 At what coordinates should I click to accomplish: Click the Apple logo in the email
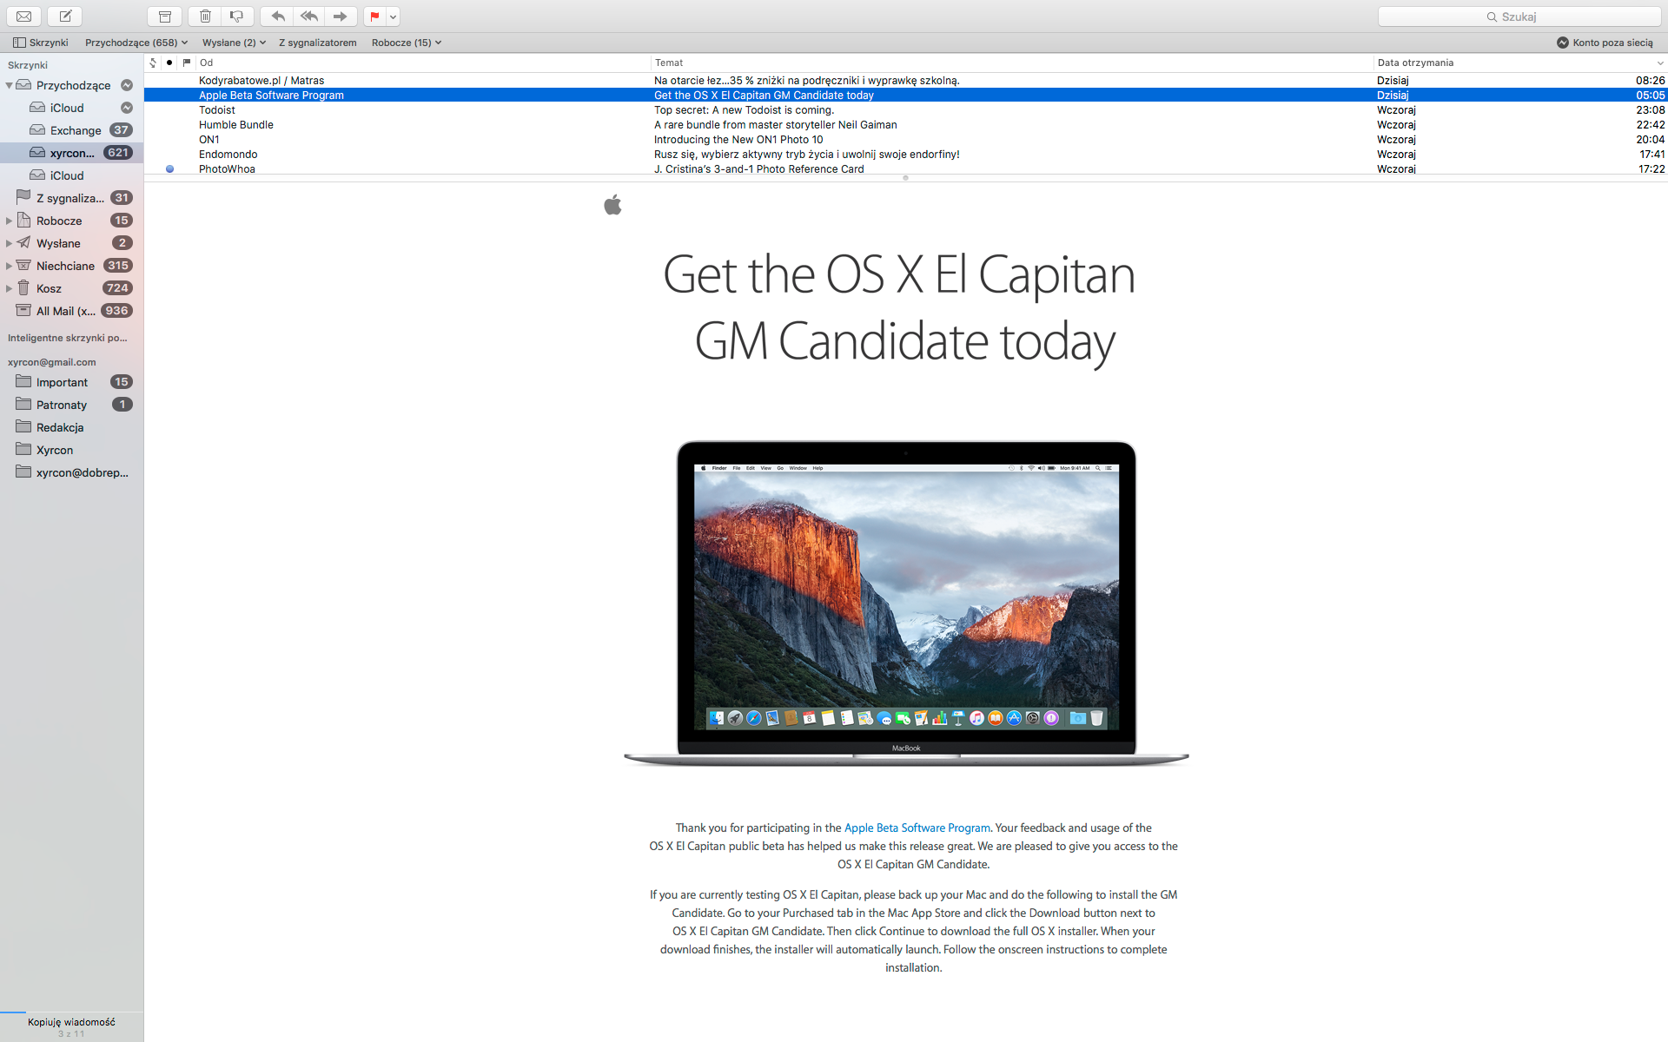click(612, 205)
